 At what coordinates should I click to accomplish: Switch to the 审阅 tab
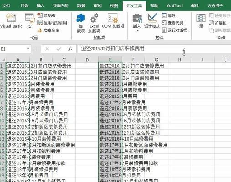(98, 5)
